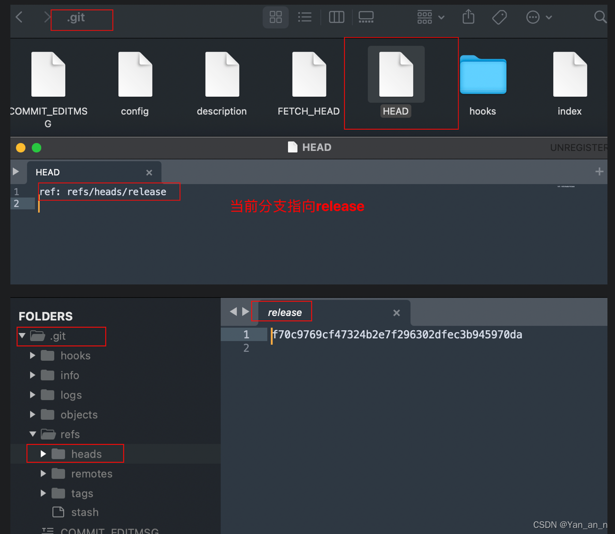Screen dimensions: 615x534
Task: Click the HEAD window title text
Action: [x=316, y=148]
